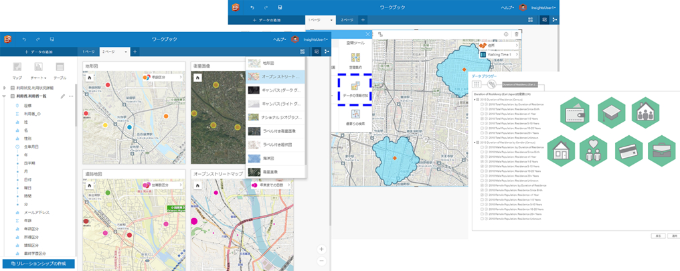
Task: Toggle the 2010 Male Population: Residence 5-10 Years checkbox
Action: [x=483, y=166]
